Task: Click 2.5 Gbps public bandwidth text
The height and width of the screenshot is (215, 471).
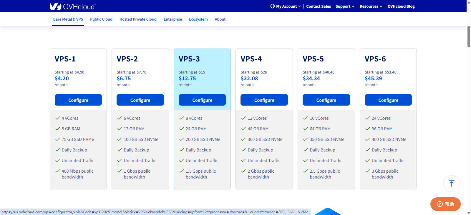Action: [325, 174]
